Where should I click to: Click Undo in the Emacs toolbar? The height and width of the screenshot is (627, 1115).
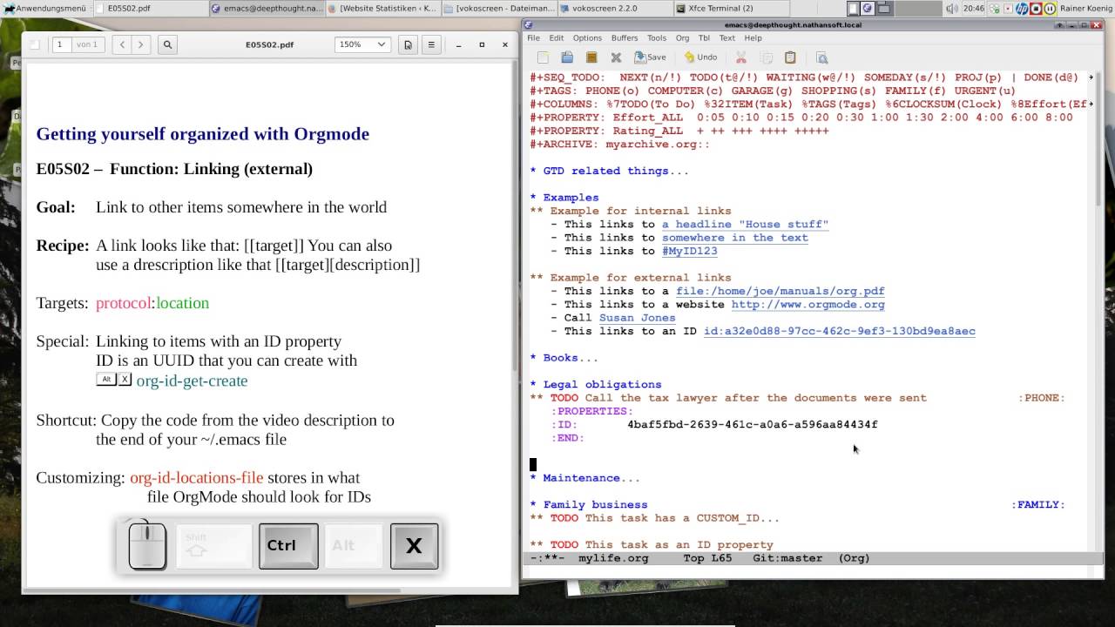pyautogui.click(x=700, y=57)
